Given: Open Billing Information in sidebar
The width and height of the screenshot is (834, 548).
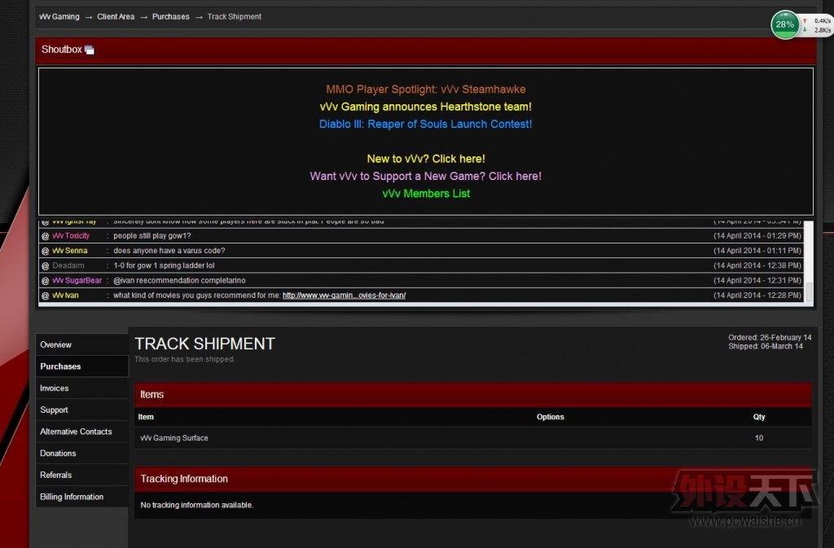Looking at the screenshot, I should tap(82, 497).
